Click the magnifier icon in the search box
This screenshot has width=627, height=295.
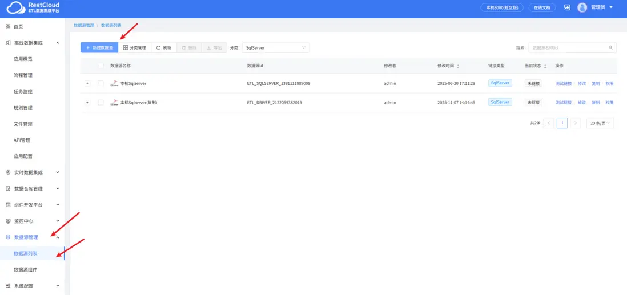(x=610, y=47)
